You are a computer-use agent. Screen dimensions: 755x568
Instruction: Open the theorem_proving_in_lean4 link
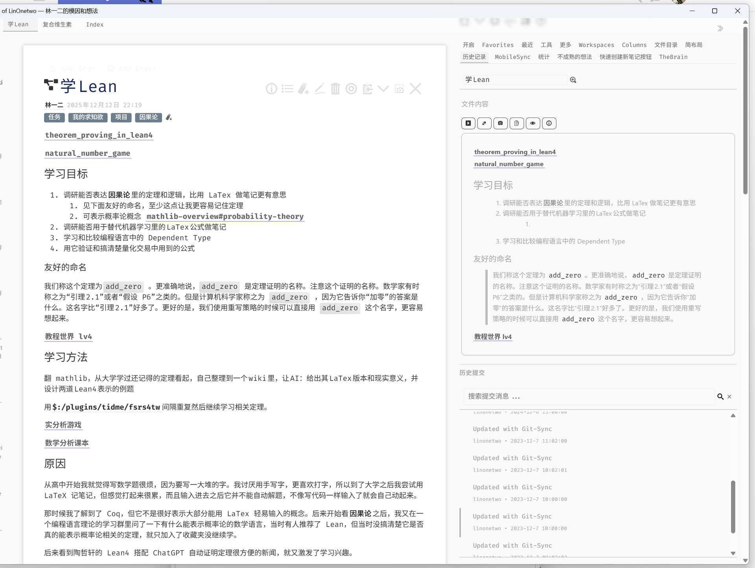tap(99, 135)
